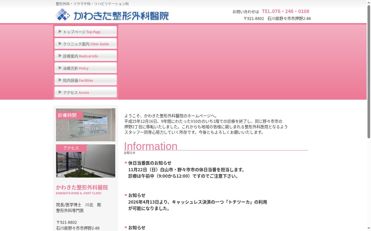
Task: Click the TEL.076・246・0108 phone number
Action: pos(285,11)
